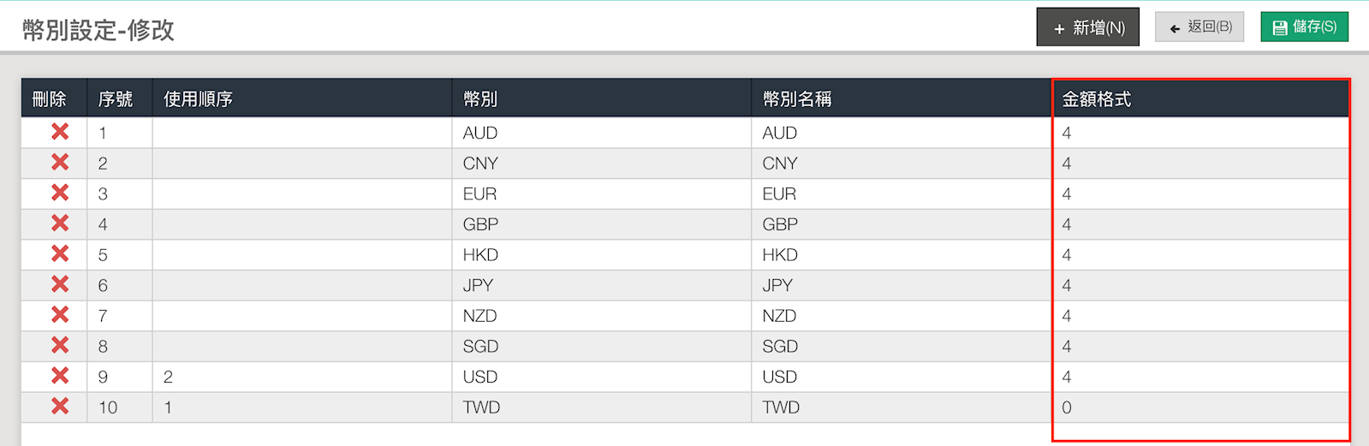The height and width of the screenshot is (446, 1369).
Task: Save changes with 儲存(S) button
Action: (1305, 27)
